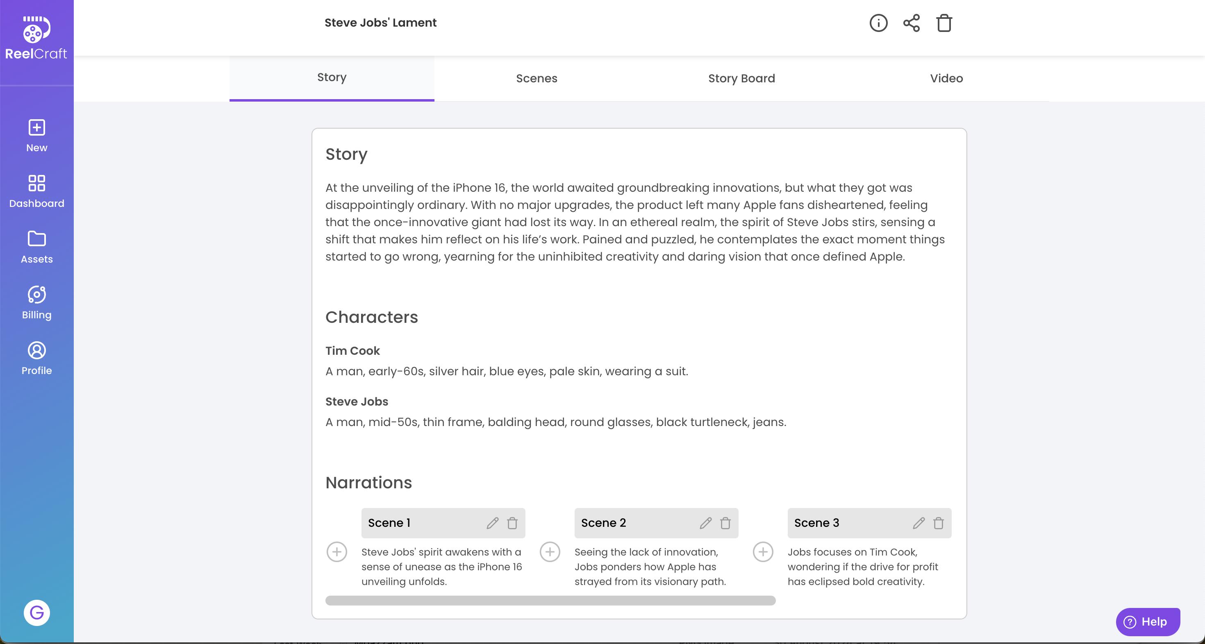This screenshot has height=644, width=1205.
Task: Open the Video tab
Action: click(946, 78)
